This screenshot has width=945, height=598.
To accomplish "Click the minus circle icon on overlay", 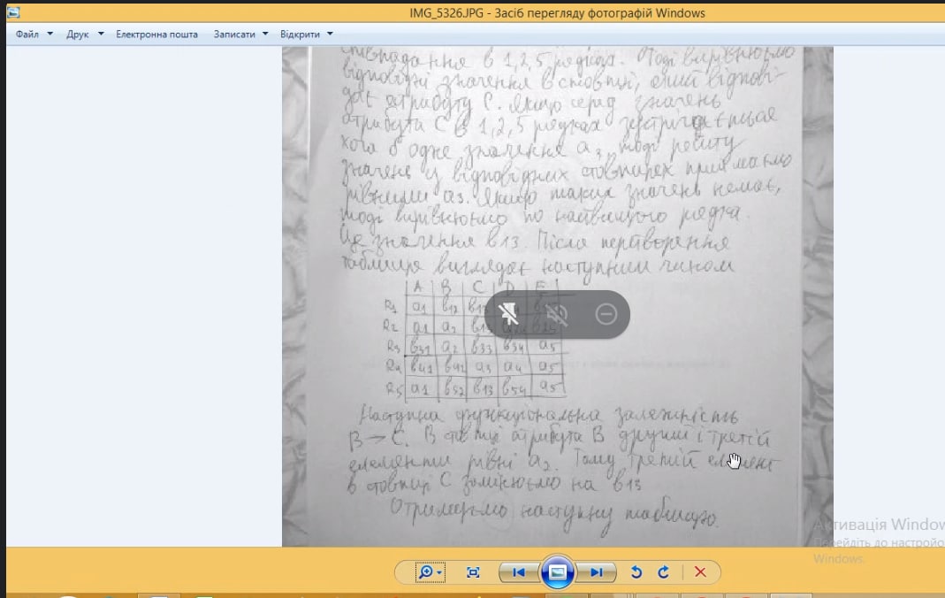I will (606, 314).
